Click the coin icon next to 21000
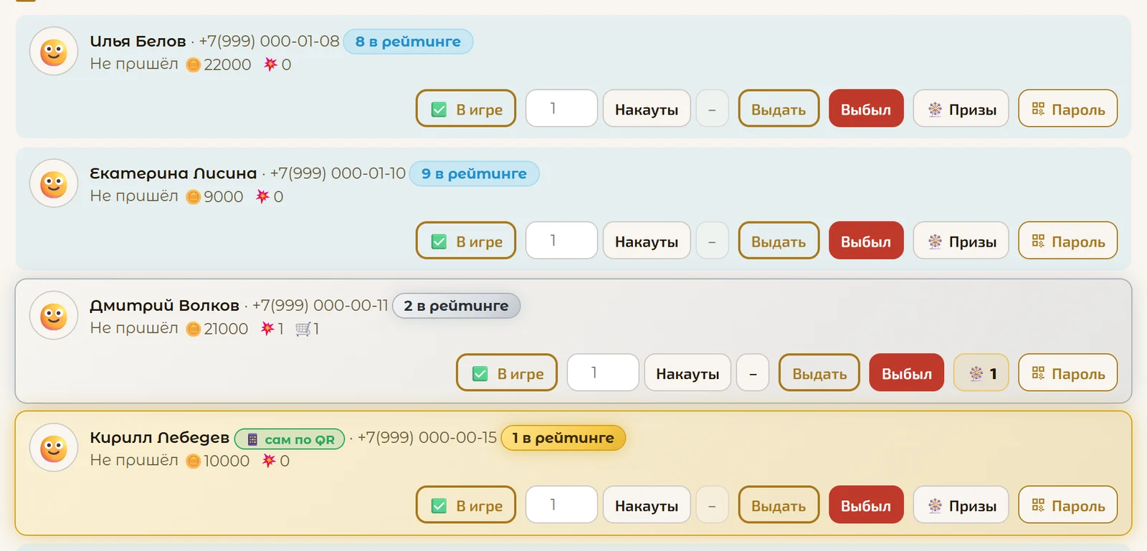This screenshot has width=1147, height=551. [x=193, y=329]
